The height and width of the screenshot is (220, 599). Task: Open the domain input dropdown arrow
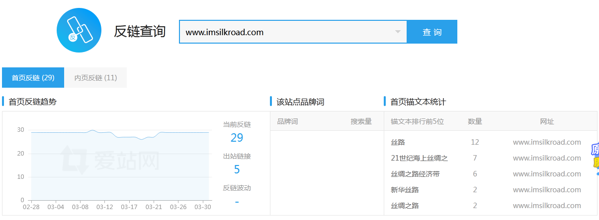click(x=398, y=32)
